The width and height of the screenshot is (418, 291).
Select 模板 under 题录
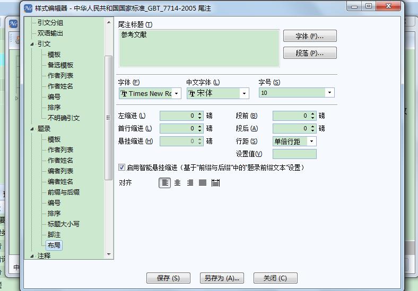(x=54, y=139)
